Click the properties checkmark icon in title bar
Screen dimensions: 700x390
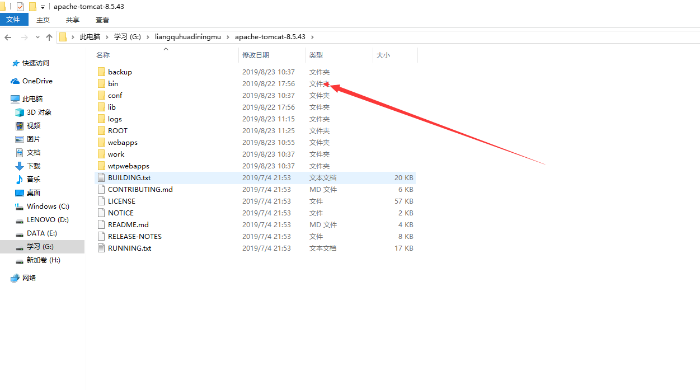click(x=20, y=7)
